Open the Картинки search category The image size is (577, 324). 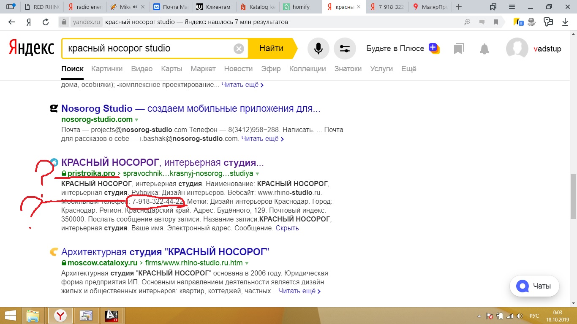pyautogui.click(x=107, y=69)
